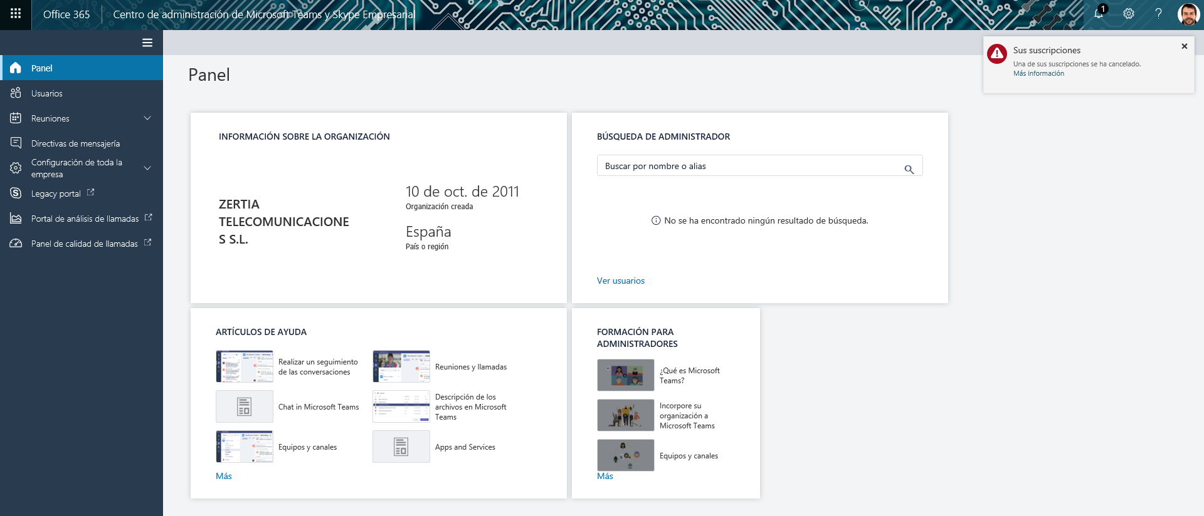This screenshot has width=1204, height=516.
Task: Expand Configuración de toda la empresa chevron
Action: 147,168
